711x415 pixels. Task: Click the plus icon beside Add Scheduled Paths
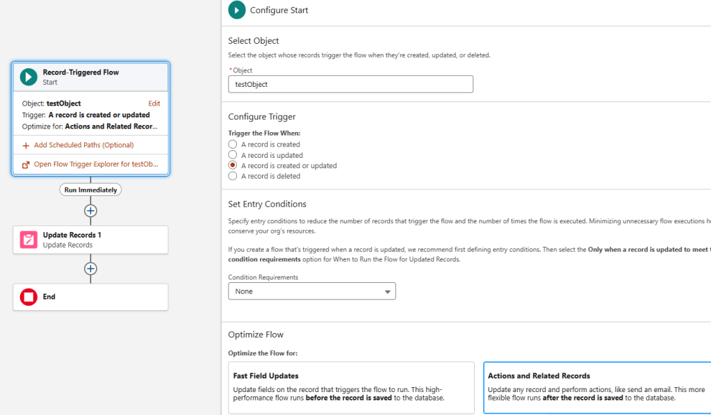[x=26, y=145]
